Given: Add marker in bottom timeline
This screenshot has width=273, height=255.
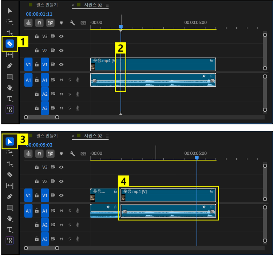Looking at the screenshot, I should click(x=61, y=154).
